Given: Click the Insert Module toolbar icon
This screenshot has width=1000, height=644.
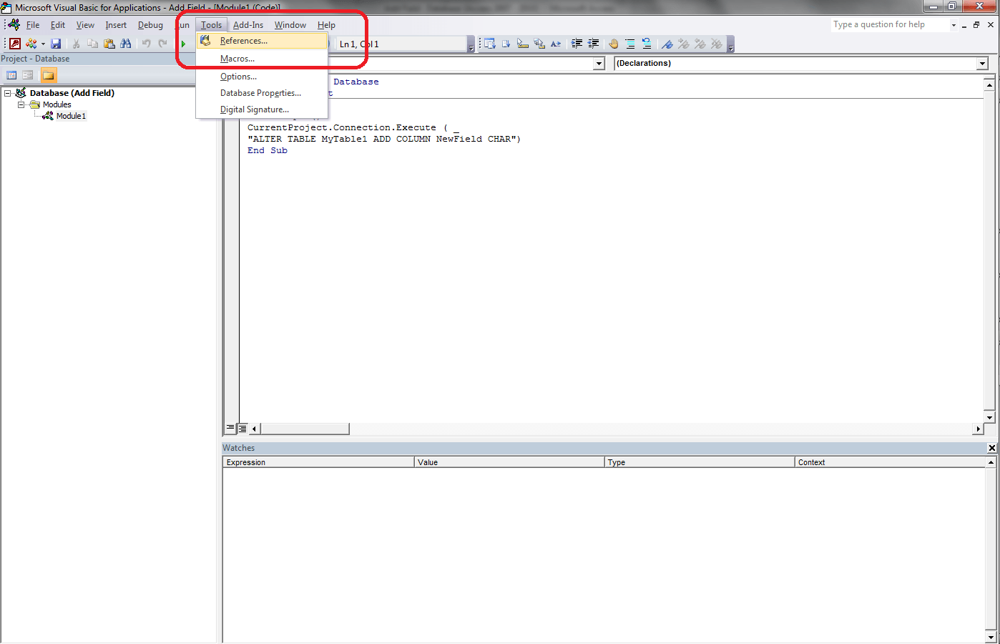Looking at the screenshot, I should pos(31,44).
